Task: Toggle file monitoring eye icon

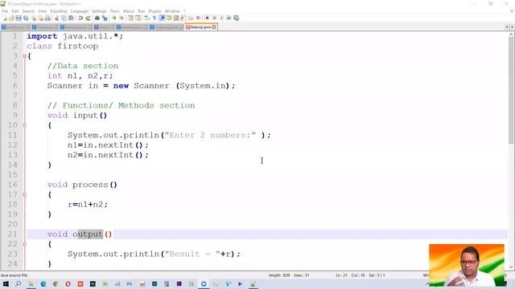Action: (198, 18)
